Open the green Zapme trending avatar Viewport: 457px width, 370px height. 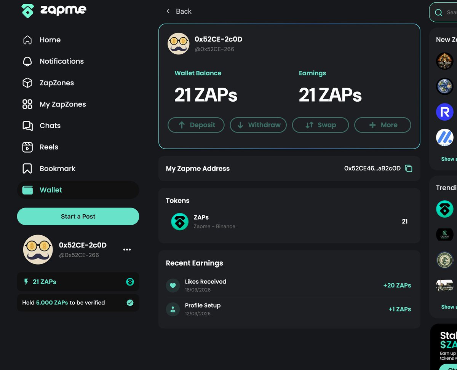pos(445,209)
